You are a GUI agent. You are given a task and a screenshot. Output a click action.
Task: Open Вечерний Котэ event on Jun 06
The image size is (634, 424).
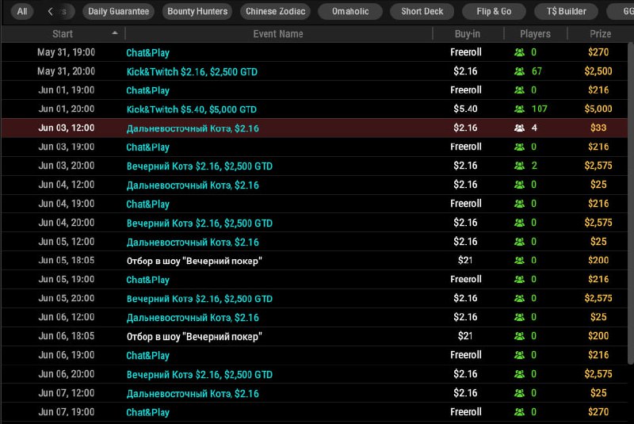[200, 374]
